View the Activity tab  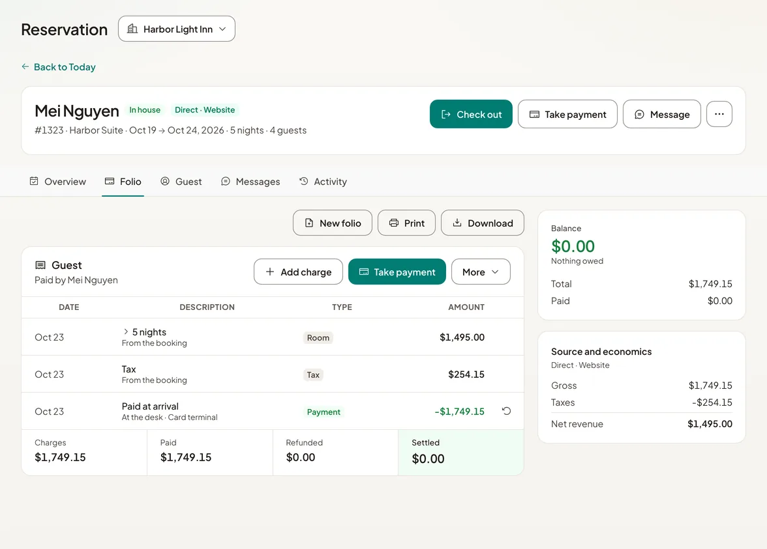click(323, 182)
